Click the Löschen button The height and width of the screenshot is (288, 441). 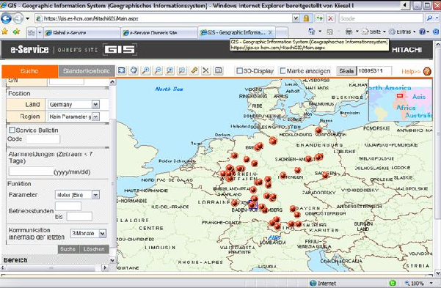[94, 249]
